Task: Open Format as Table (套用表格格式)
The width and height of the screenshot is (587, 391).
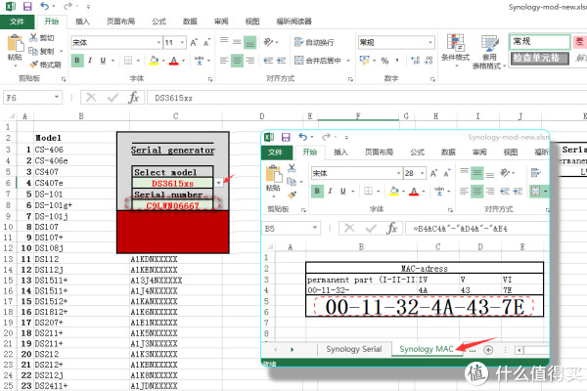Action: tap(489, 53)
